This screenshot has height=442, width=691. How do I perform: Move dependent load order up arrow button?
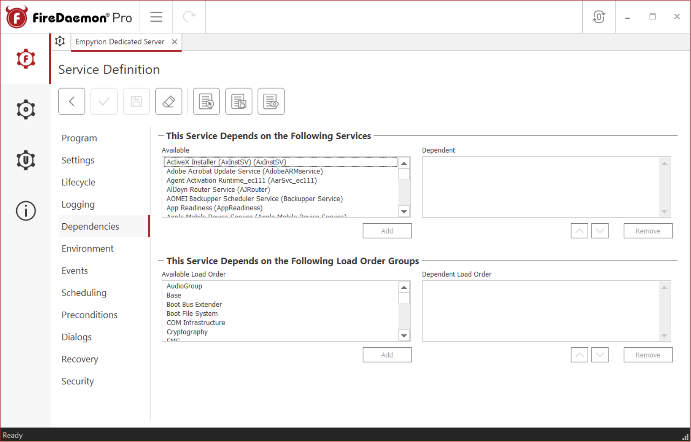(580, 355)
